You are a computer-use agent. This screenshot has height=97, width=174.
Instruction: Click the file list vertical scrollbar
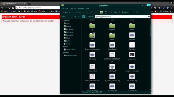[150, 31]
